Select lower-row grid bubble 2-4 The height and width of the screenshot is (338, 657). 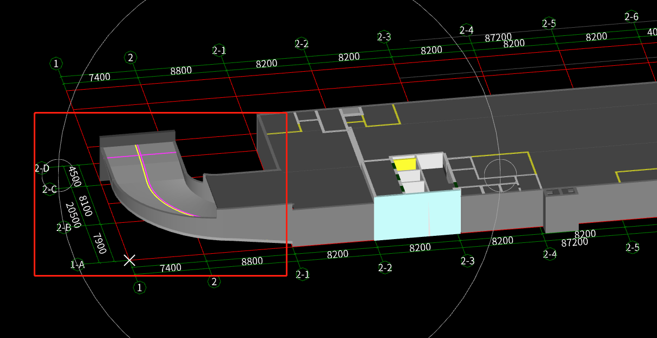click(550, 254)
